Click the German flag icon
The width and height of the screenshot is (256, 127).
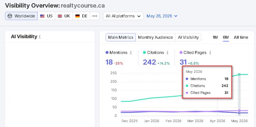tap(77, 16)
